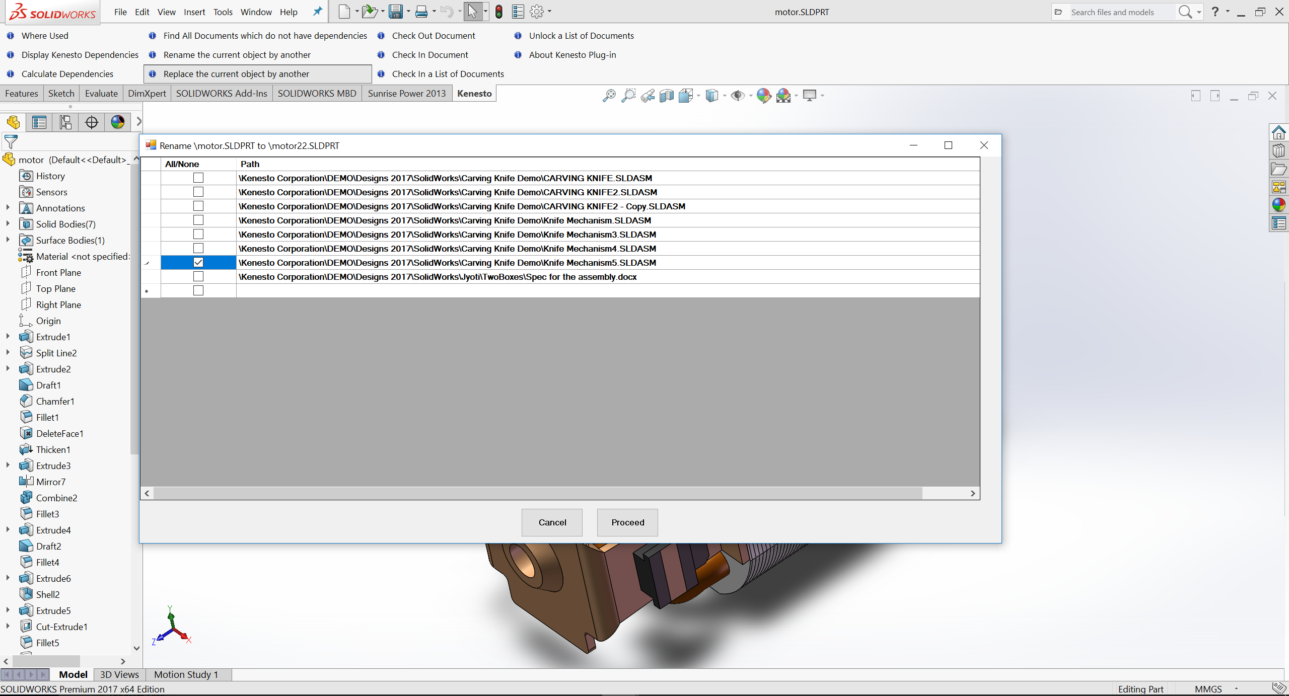Click the Save icon in toolbar

click(x=396, y=11)
